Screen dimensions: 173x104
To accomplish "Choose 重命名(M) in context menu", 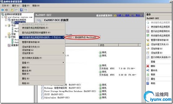I will (42, 70).
